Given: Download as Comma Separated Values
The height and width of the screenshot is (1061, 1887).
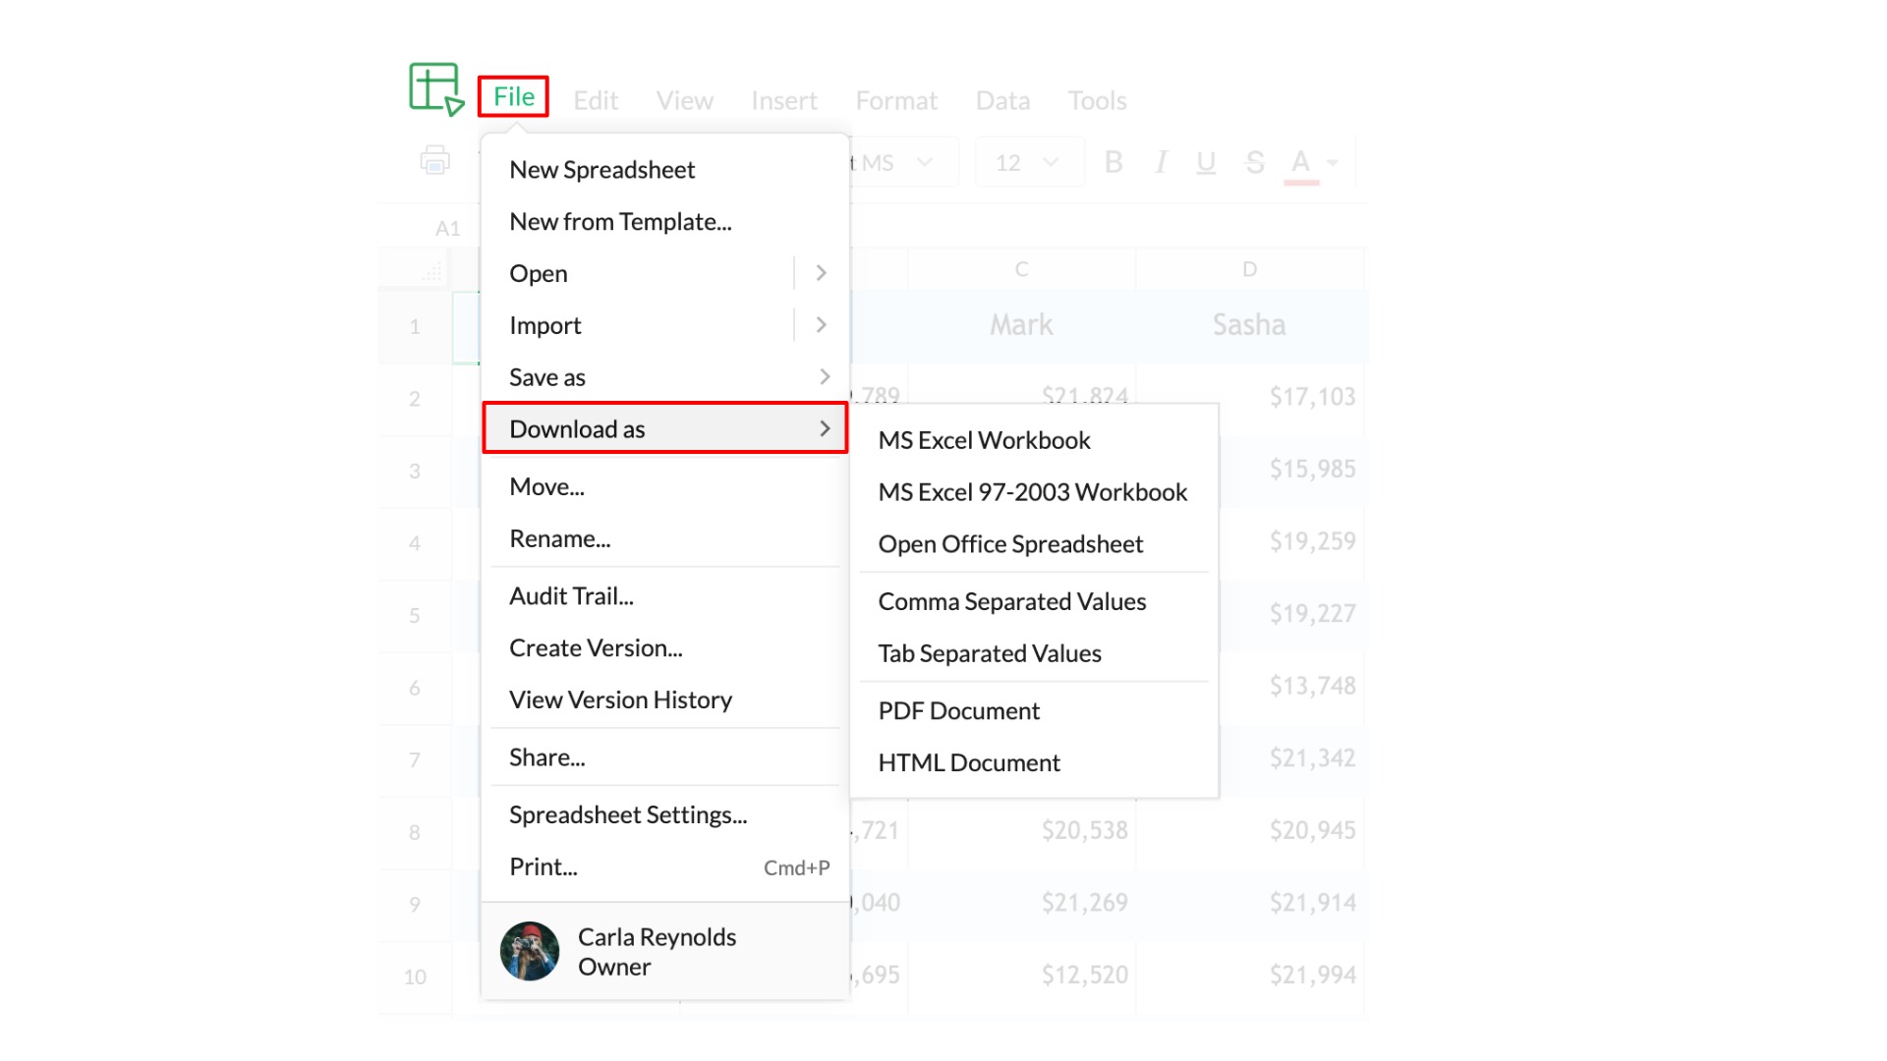Looking at the screenshot, I should point(1011,601).
